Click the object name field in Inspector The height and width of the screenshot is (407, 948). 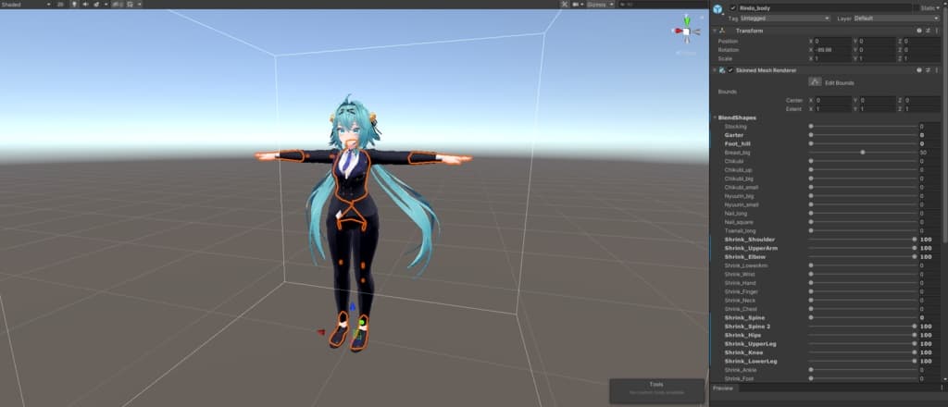824,8
